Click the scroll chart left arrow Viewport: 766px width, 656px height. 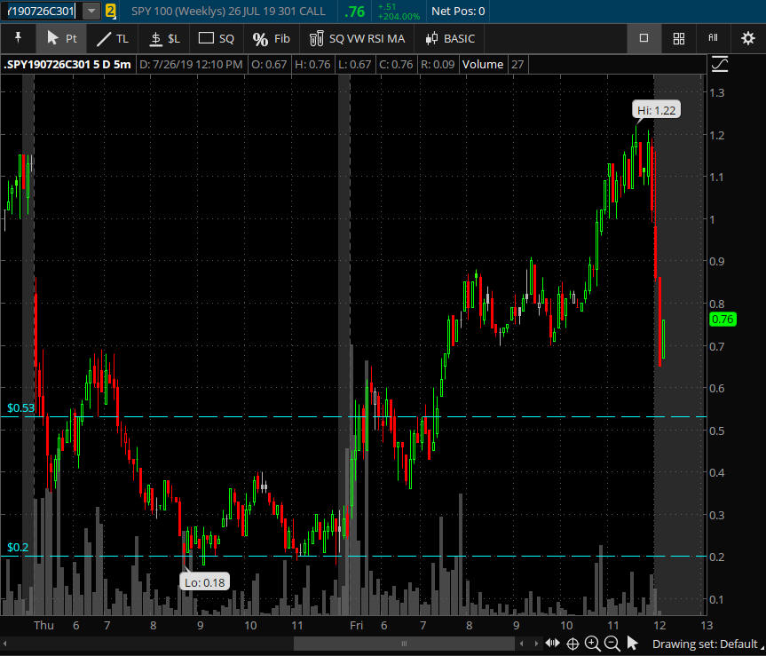pyautogui.click(x=521, y=644)
